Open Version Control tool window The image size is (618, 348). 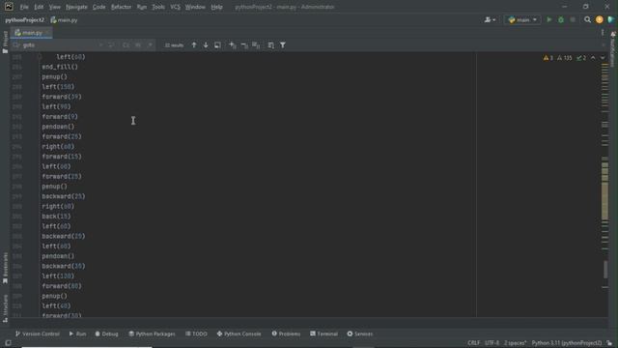point(38,333)
